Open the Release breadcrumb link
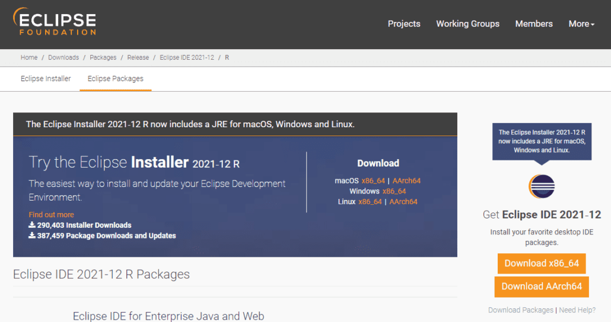 coord(138,57)
